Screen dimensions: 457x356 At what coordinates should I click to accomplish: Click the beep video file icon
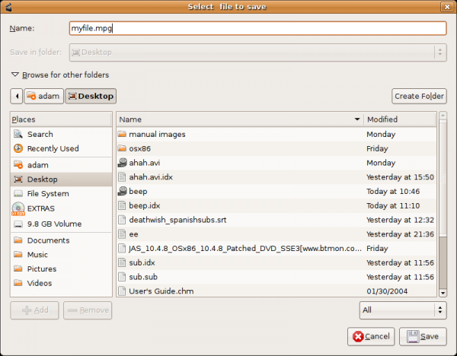pos(123,192)
